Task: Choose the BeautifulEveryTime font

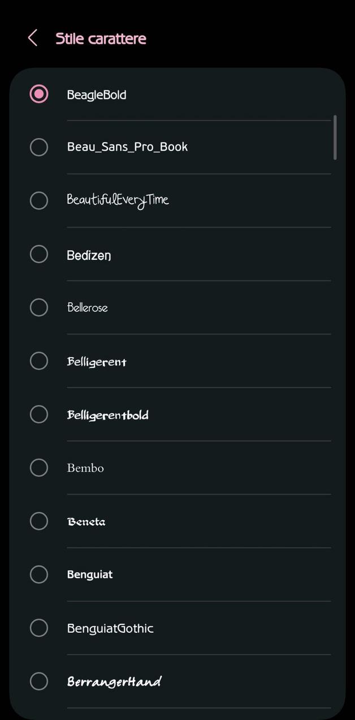Action: tap(38, 200)
